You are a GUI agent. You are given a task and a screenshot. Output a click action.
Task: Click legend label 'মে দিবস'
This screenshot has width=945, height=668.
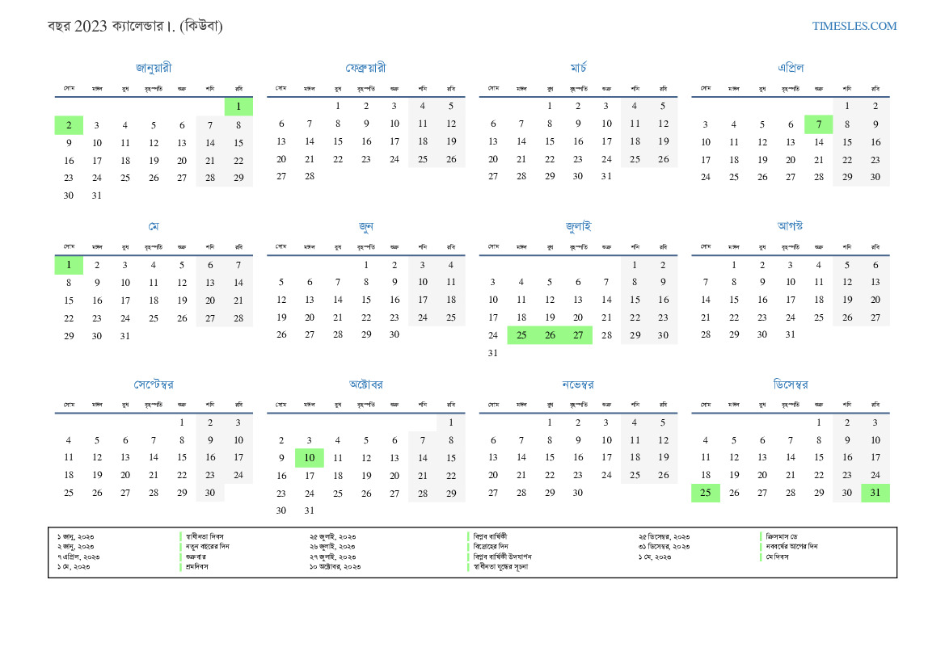click(777, 557)
